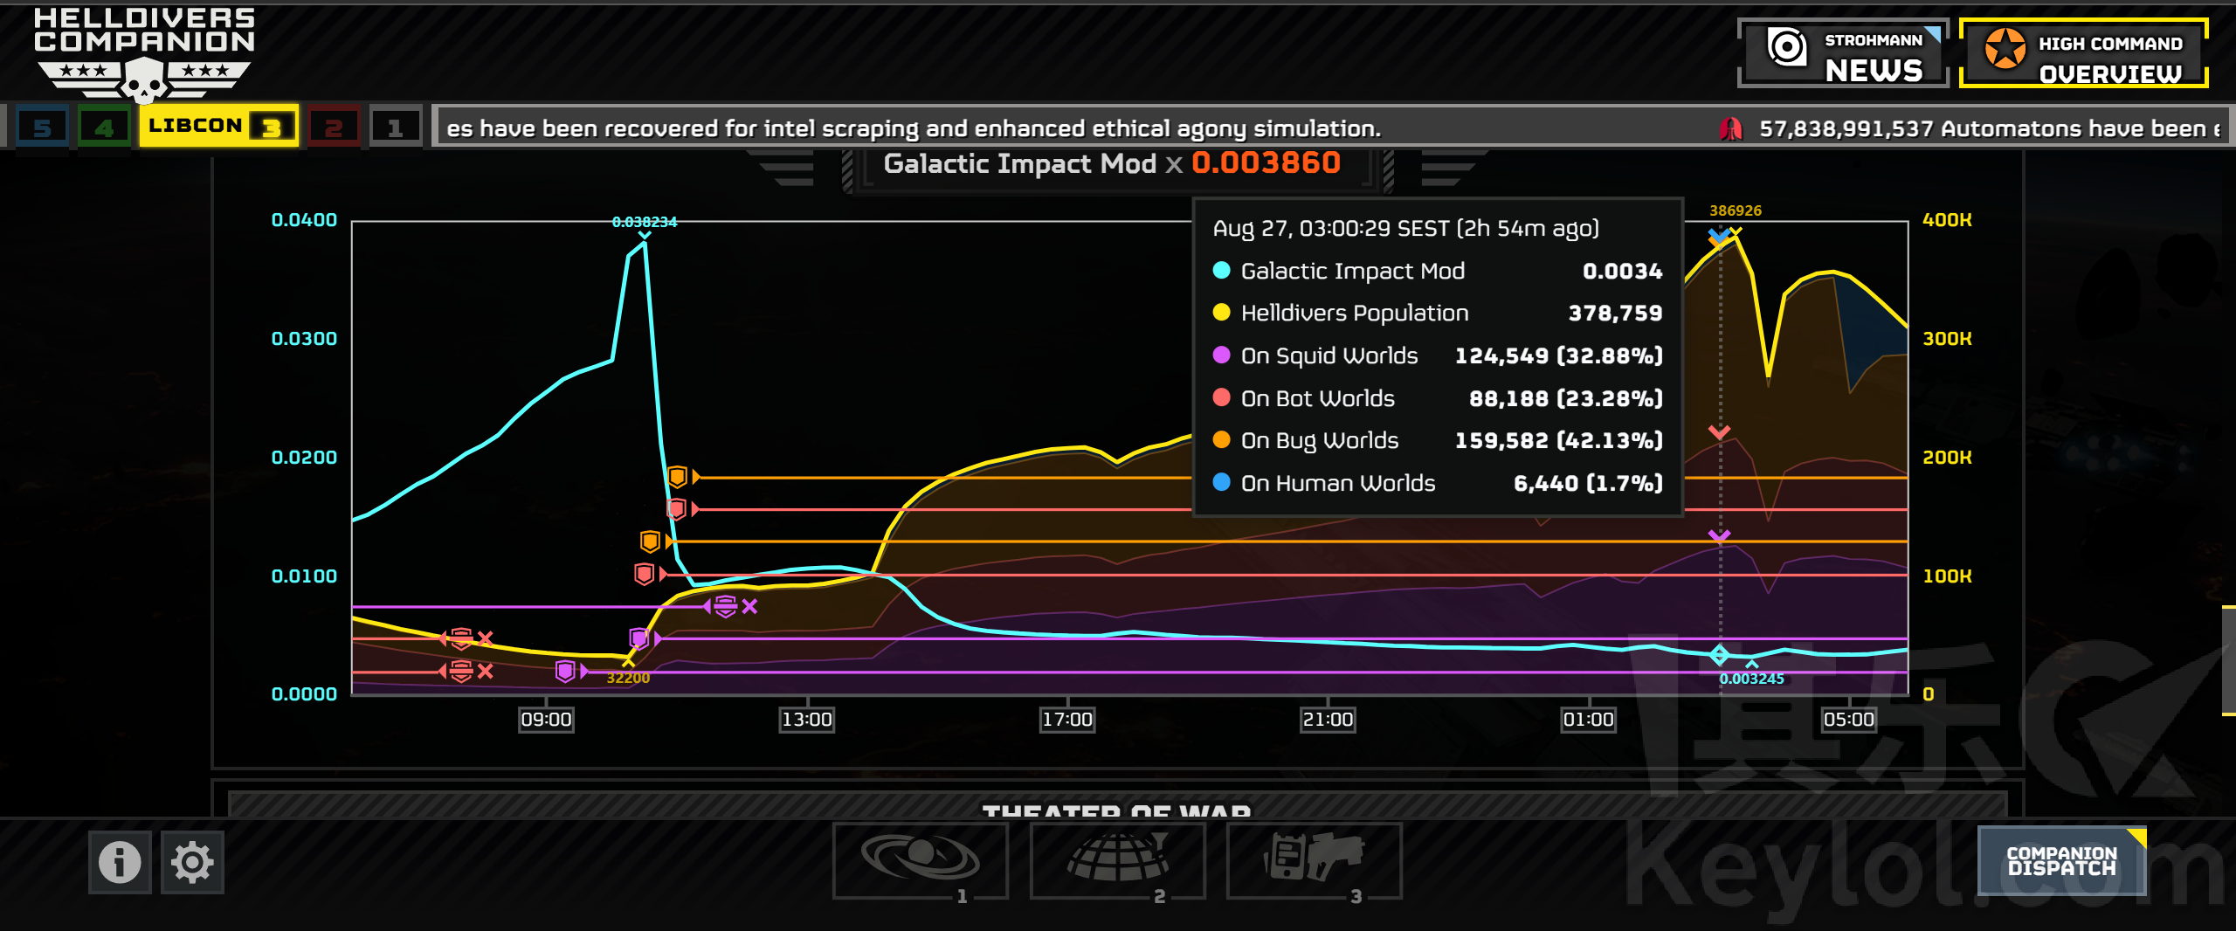This screenshot has height=931, width=2236.
Task: Click the On Human Worlds tooltip row
Action: [x=1438, y=483]
